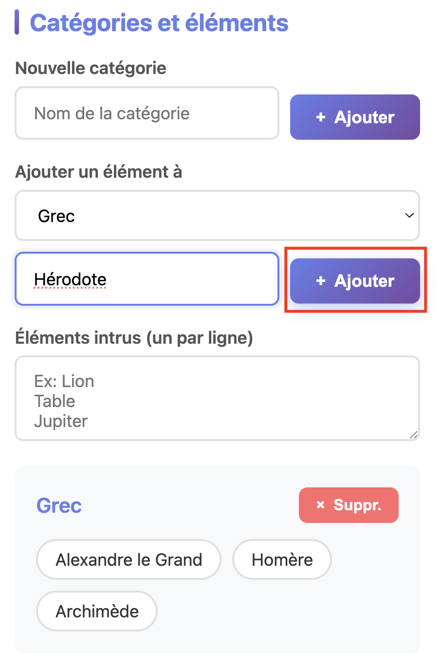441x668 pixels.
Task: Focus the 'Éléments intrus' textarea
Action: [x=217, y=399]
